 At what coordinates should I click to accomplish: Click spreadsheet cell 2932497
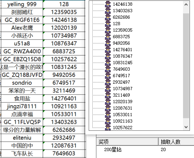click(x=64, y=138)
